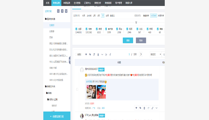Open the 按全文 search scope dropdown
This screenshot has width=209, height=120.
pyautogui.click(x=156, y=54)
